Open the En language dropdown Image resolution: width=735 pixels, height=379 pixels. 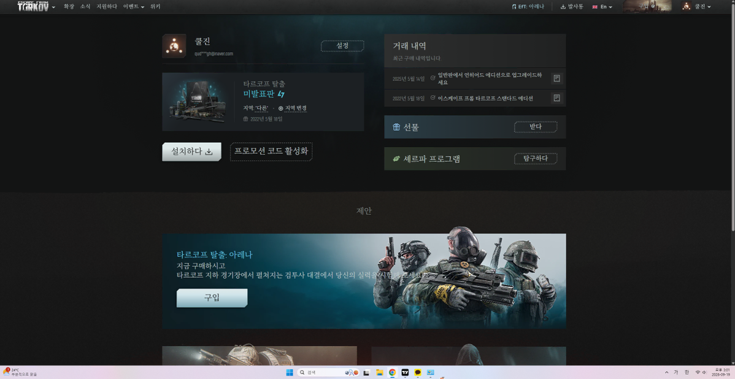tap(602, 7)
